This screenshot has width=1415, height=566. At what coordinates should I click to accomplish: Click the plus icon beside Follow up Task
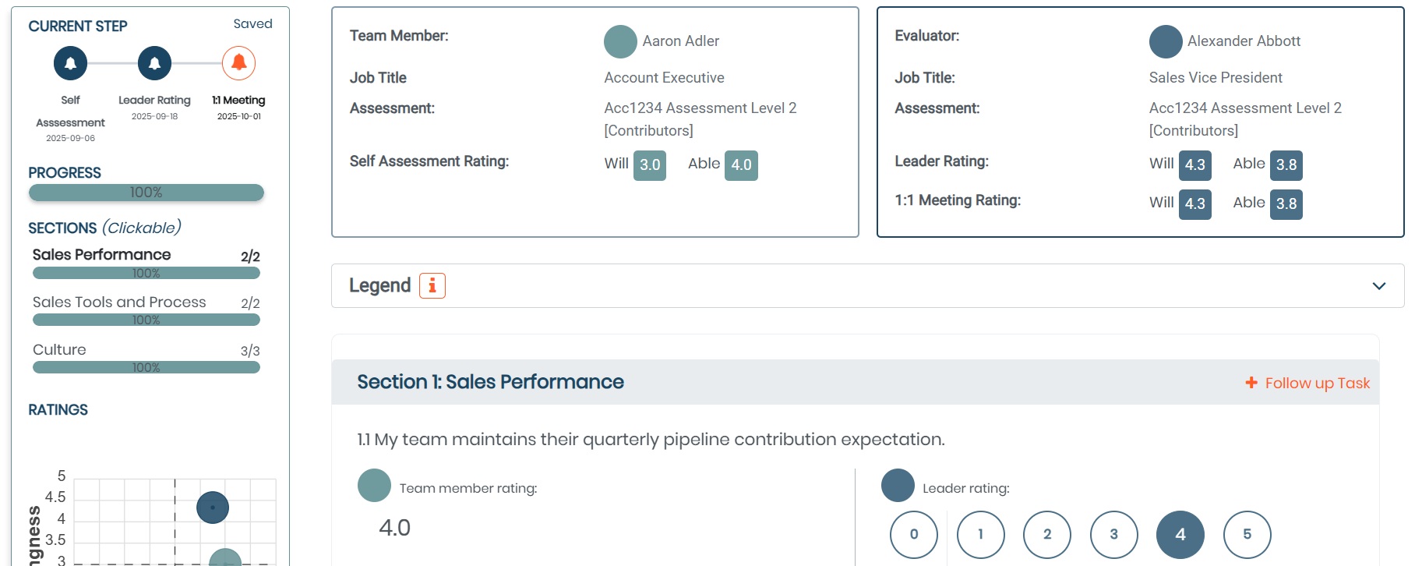click(1251, 383)
